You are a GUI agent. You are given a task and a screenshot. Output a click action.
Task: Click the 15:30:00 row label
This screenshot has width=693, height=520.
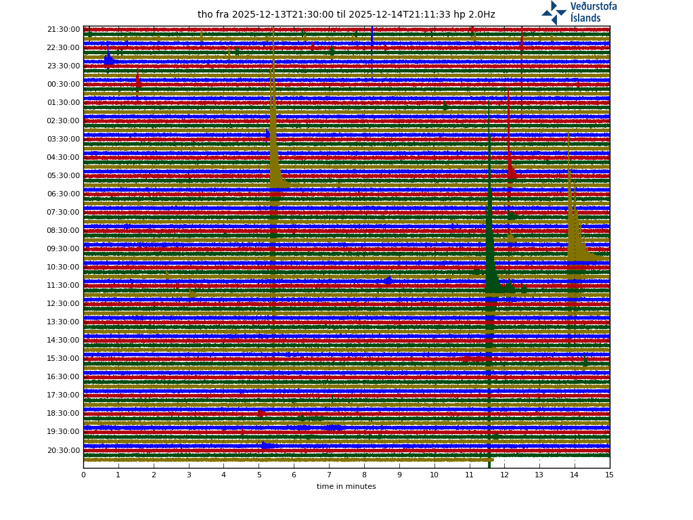click(x=64, y=359)
